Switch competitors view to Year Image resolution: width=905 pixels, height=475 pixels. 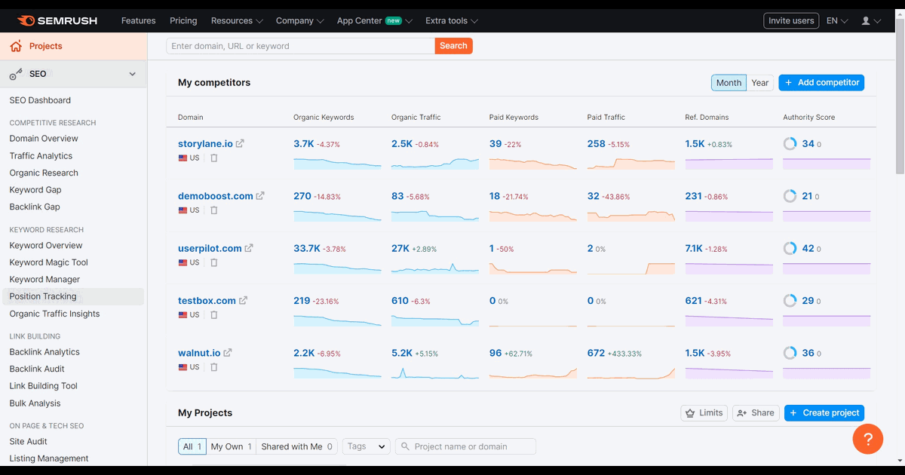[x=760, y=83]
